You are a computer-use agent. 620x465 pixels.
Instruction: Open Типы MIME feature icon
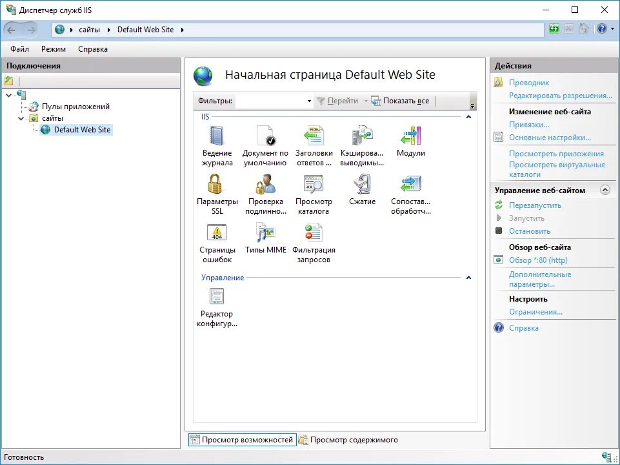(265, 232)
